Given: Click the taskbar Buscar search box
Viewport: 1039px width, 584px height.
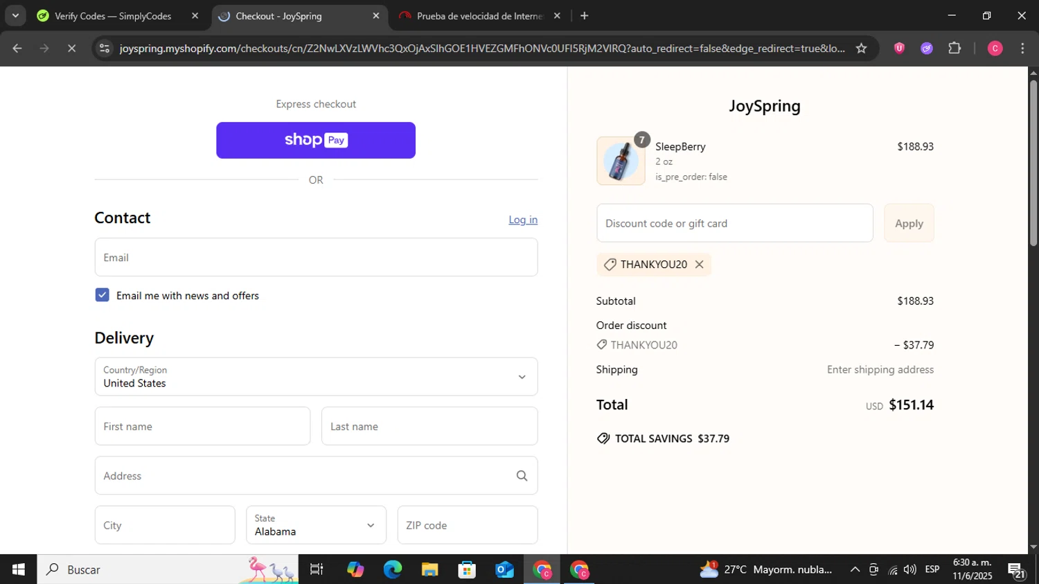Looking at the screenshot, I should [168, 569].
